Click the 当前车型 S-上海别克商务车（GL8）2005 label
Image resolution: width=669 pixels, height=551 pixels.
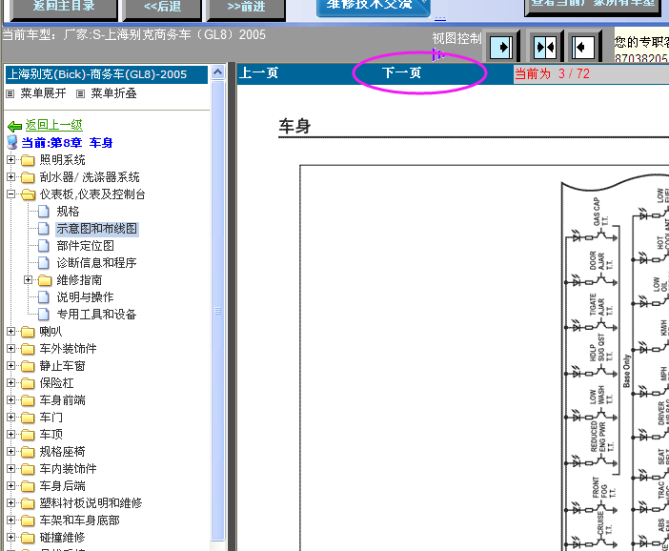pos(134,34)
